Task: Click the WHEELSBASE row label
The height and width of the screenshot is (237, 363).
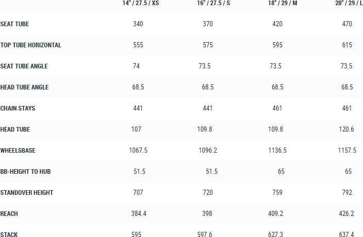Action: 18,151
